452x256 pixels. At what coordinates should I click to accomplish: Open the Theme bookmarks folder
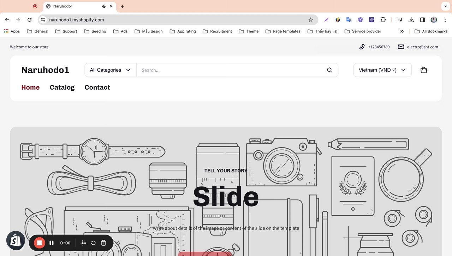tap(249, 31)
